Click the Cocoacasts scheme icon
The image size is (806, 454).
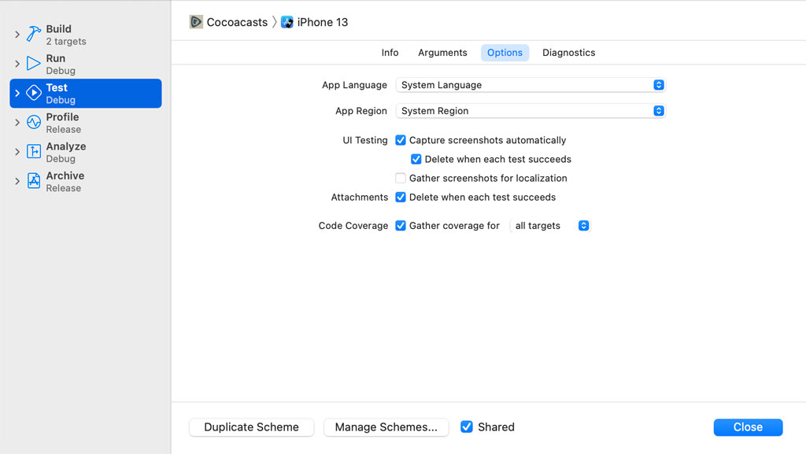point(195,22)
